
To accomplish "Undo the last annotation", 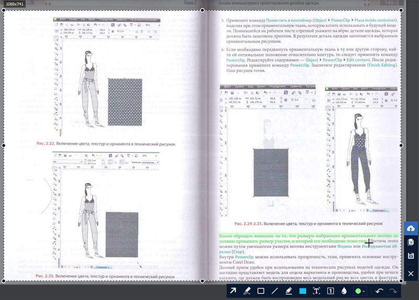I will 379,291.
